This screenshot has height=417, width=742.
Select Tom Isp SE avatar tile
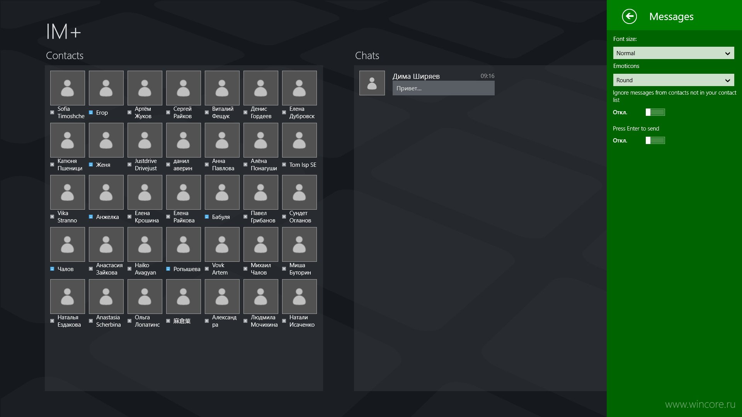coord(300,140)
